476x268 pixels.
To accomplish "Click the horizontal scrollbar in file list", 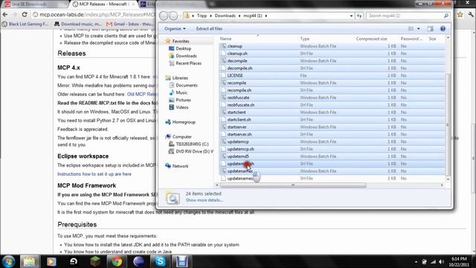I will pos(293,185).
